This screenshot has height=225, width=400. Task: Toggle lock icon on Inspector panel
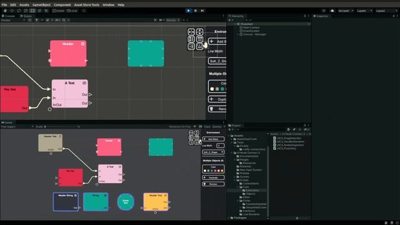(x=394, y=16)
